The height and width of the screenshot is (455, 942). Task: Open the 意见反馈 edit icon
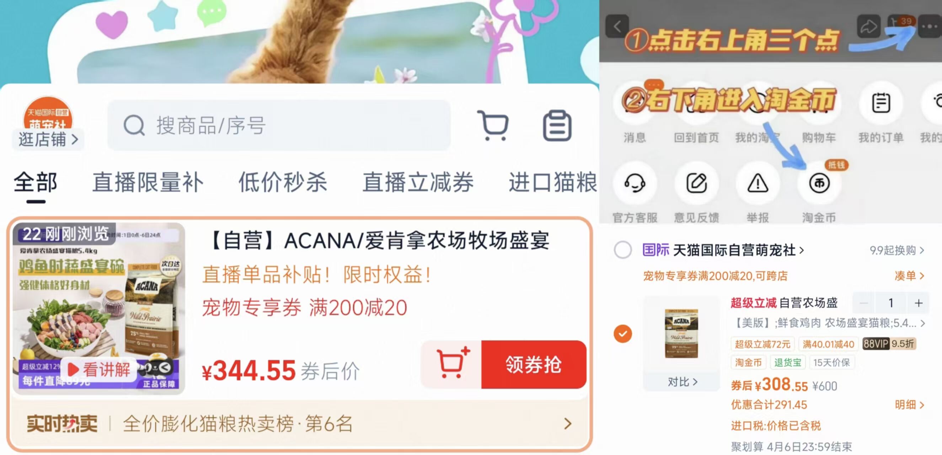click(x=696, y=183)
